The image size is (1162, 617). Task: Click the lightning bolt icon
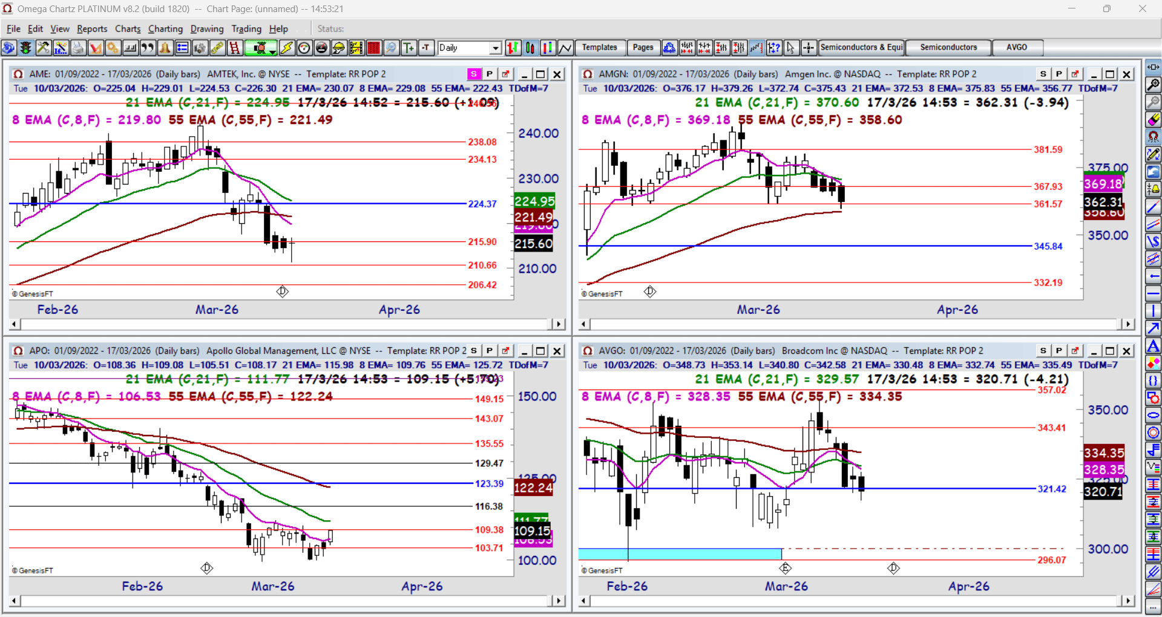[286, 48]
